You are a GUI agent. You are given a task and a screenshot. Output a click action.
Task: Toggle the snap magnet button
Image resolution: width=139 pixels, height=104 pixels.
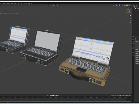pyautogui.click(x=53, y=5)
